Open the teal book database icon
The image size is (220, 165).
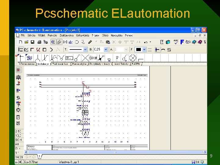pyautogui.click(x=194, y=42)
